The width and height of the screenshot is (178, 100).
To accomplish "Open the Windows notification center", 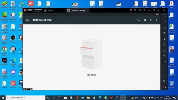I will (x=174, y=97).
